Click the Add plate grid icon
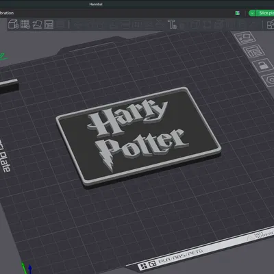Screen dimensions: 274x274 click(x=25, y=24)
